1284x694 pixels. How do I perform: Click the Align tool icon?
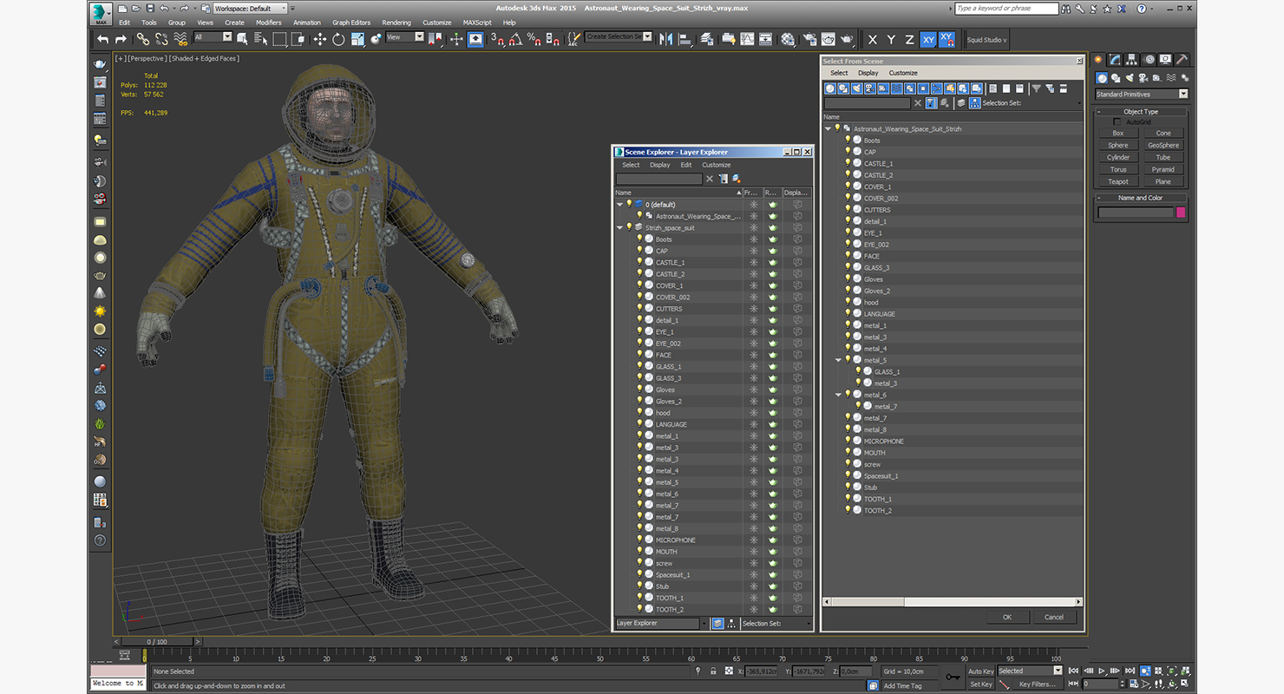[x=685, y=39]
